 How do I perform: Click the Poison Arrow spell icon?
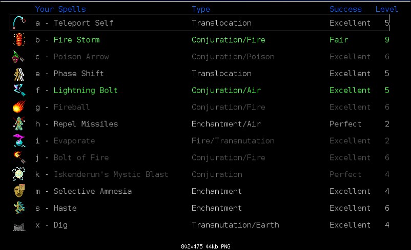[19, 57]
